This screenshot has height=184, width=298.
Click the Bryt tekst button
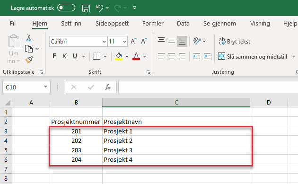pyautogui.click(x=235, y=42)
